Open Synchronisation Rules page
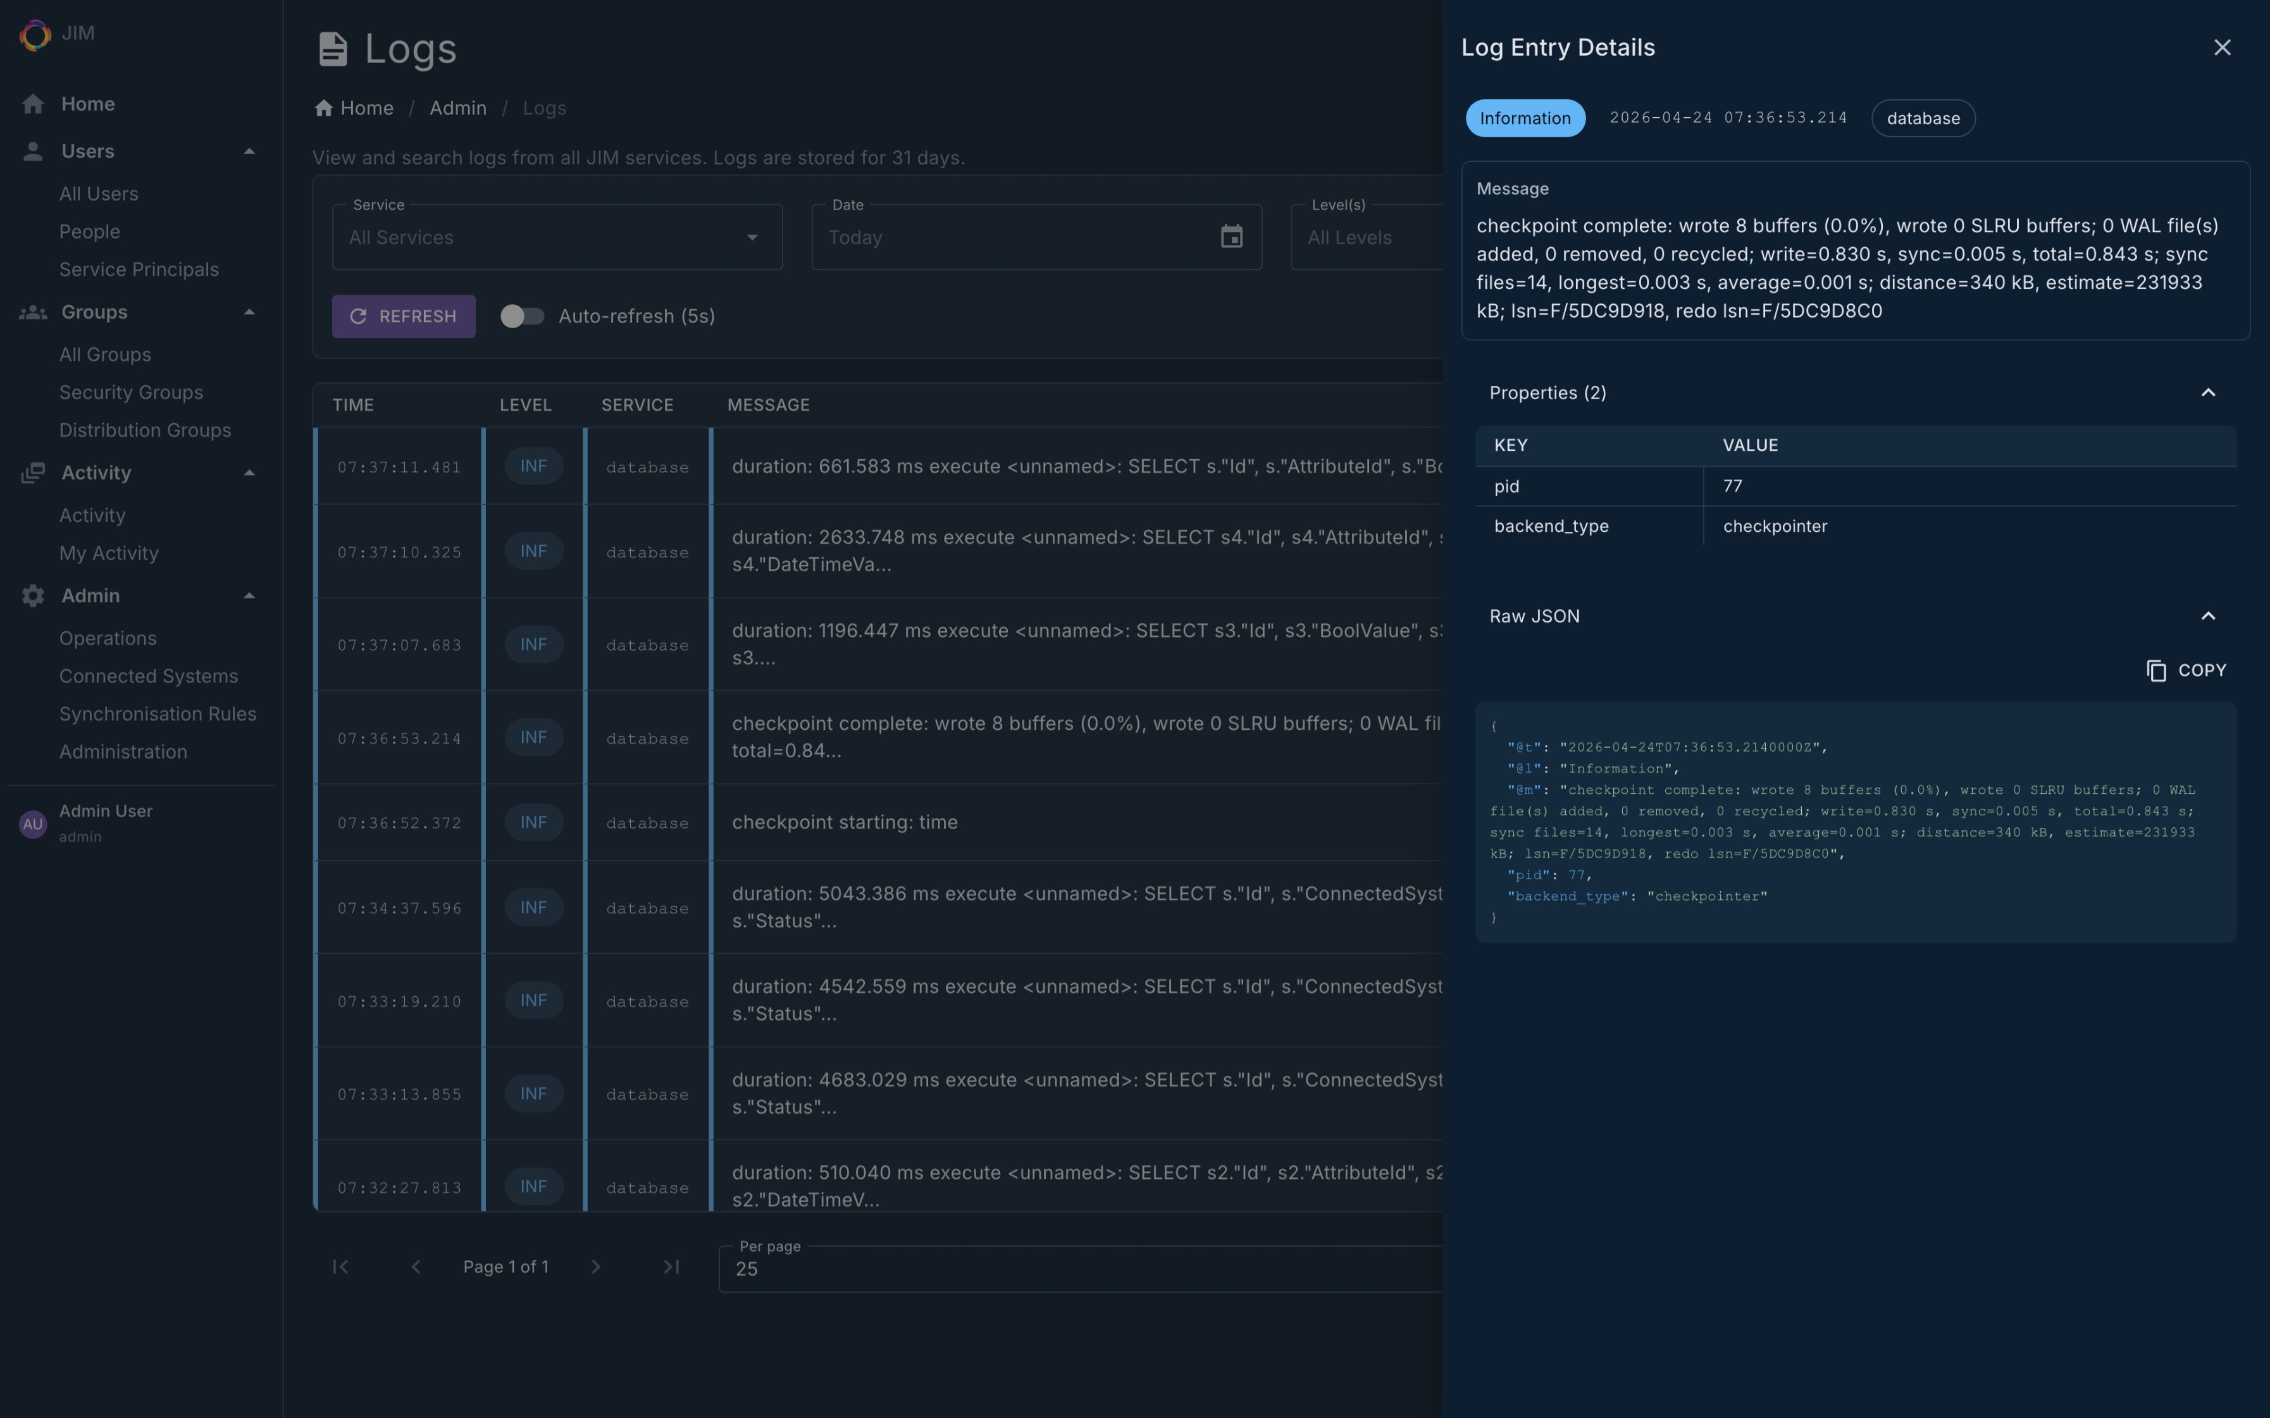The height and width of the screenshot is (1418, 2270). (x=158, y=713)
